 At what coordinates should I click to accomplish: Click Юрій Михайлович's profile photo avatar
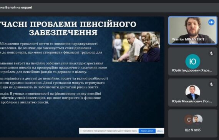point(192,92)
